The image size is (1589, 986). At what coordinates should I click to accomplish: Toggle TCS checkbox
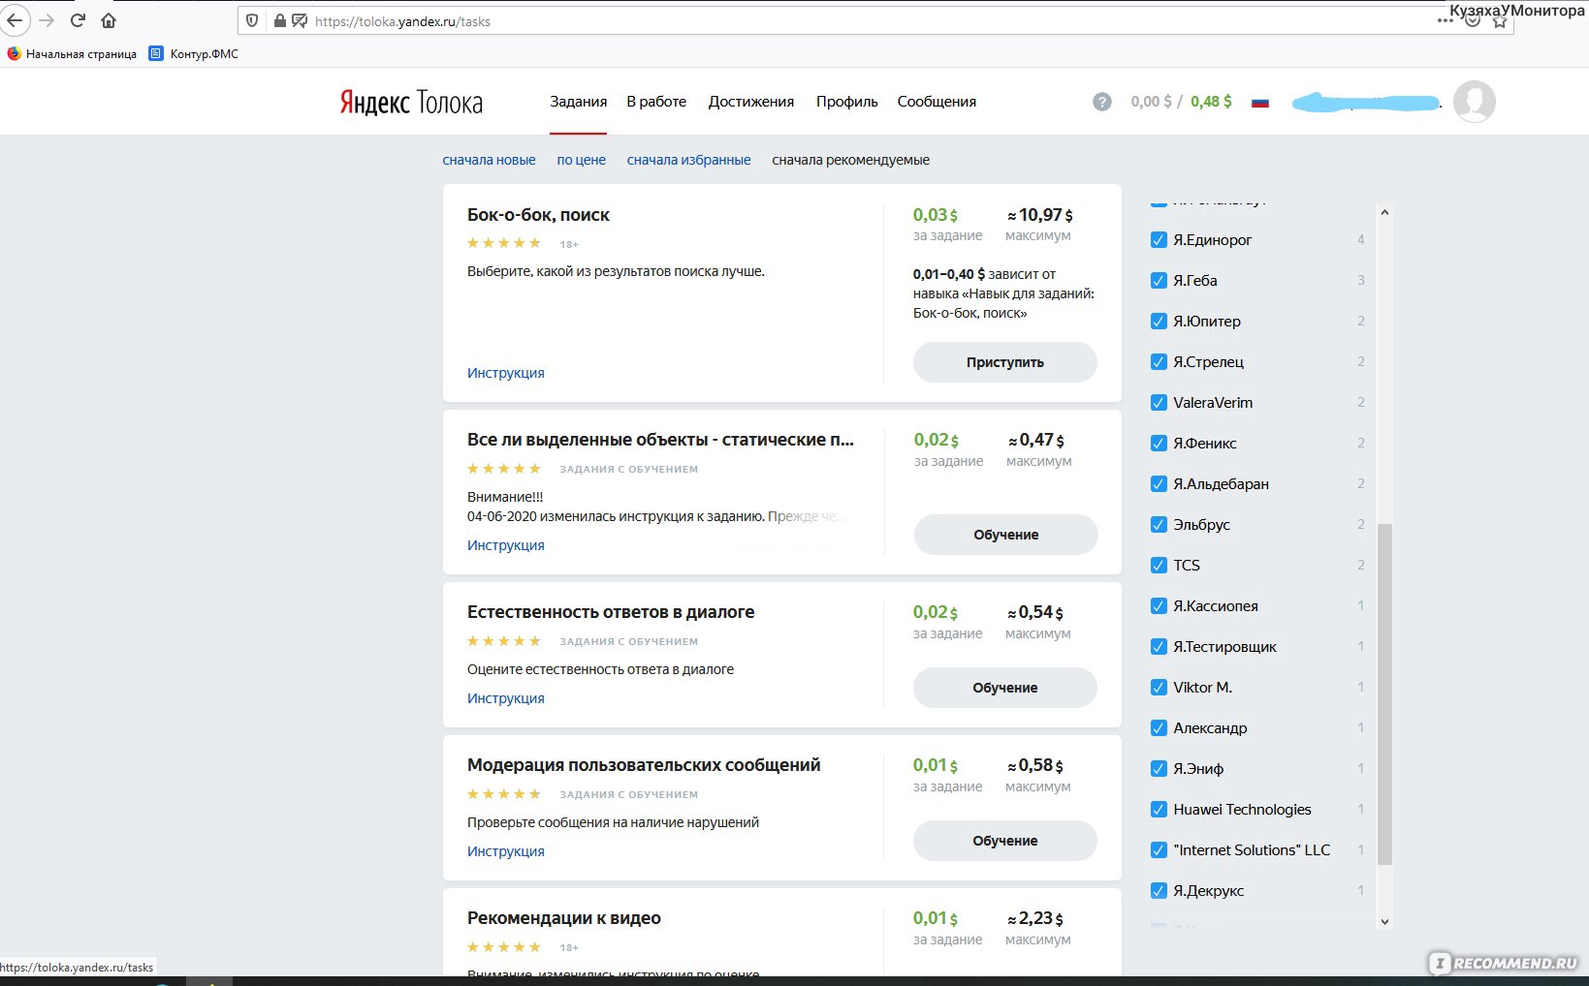coord(1159,565)
